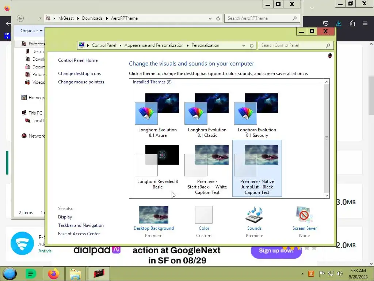
Task: Click Control Panel breadcrumb segment
Action: (x=104, y=45)
